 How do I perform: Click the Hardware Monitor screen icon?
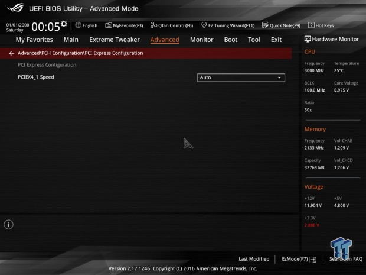308,39
